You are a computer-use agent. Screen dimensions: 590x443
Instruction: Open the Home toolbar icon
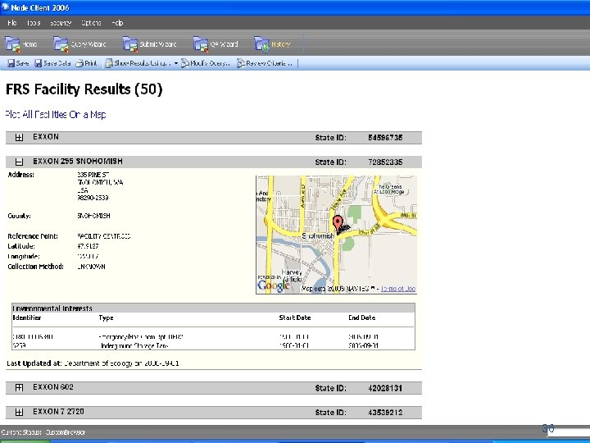[x=22, y=43]
